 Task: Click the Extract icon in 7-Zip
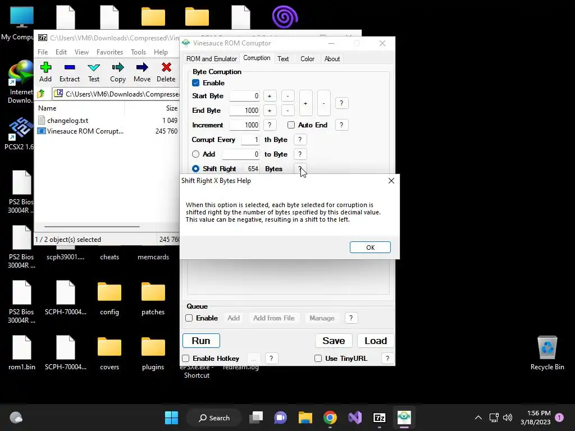point(69,72)
